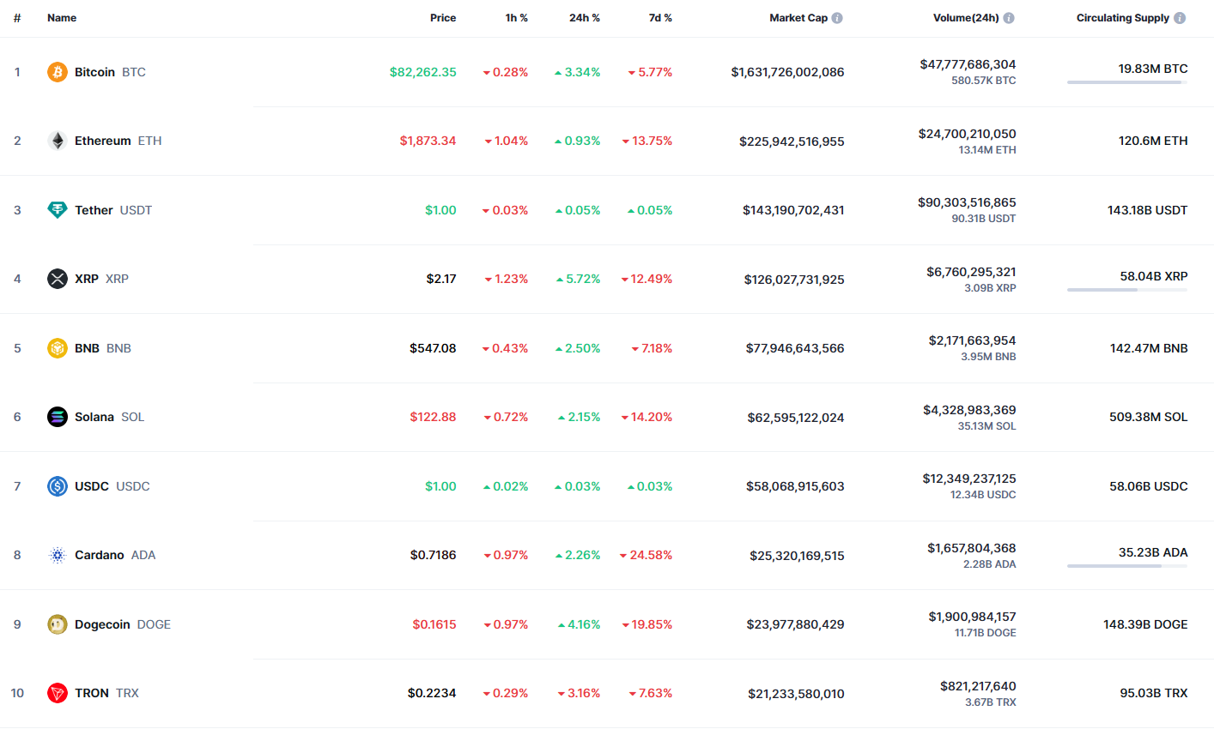The width and height of the screenshot is (1214, 729).
Task: Sort by Volume(24h) column header
Action: (x=966, y=18)
